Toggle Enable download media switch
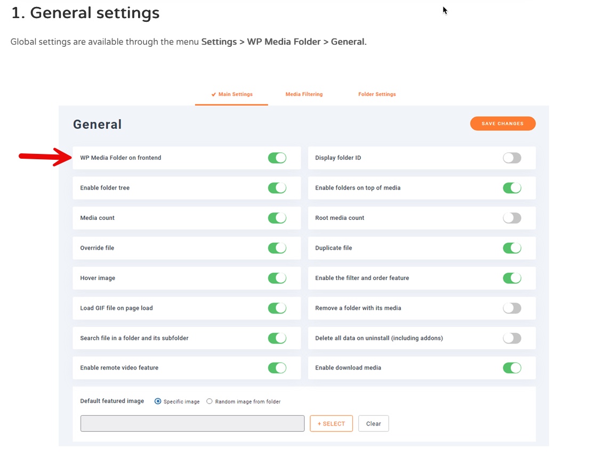This screenshot has width=596, height=467. click(512, 367)
